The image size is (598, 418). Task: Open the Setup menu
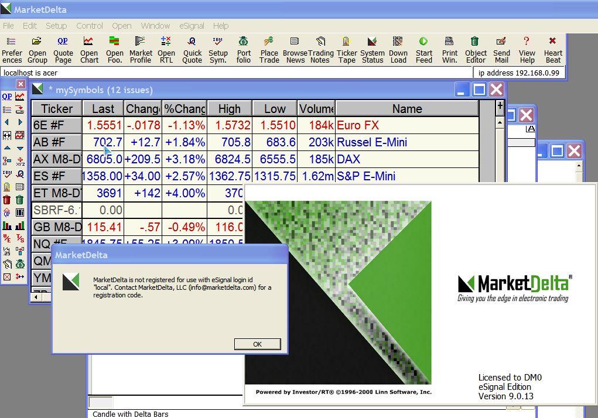coord(56,26)
